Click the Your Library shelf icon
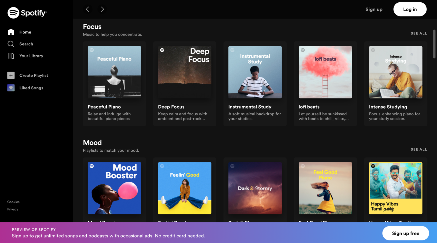 click(x=11, y=56)
